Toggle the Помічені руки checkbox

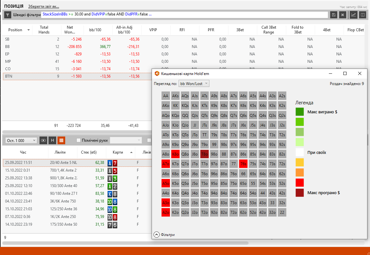[x=79, y=140]
